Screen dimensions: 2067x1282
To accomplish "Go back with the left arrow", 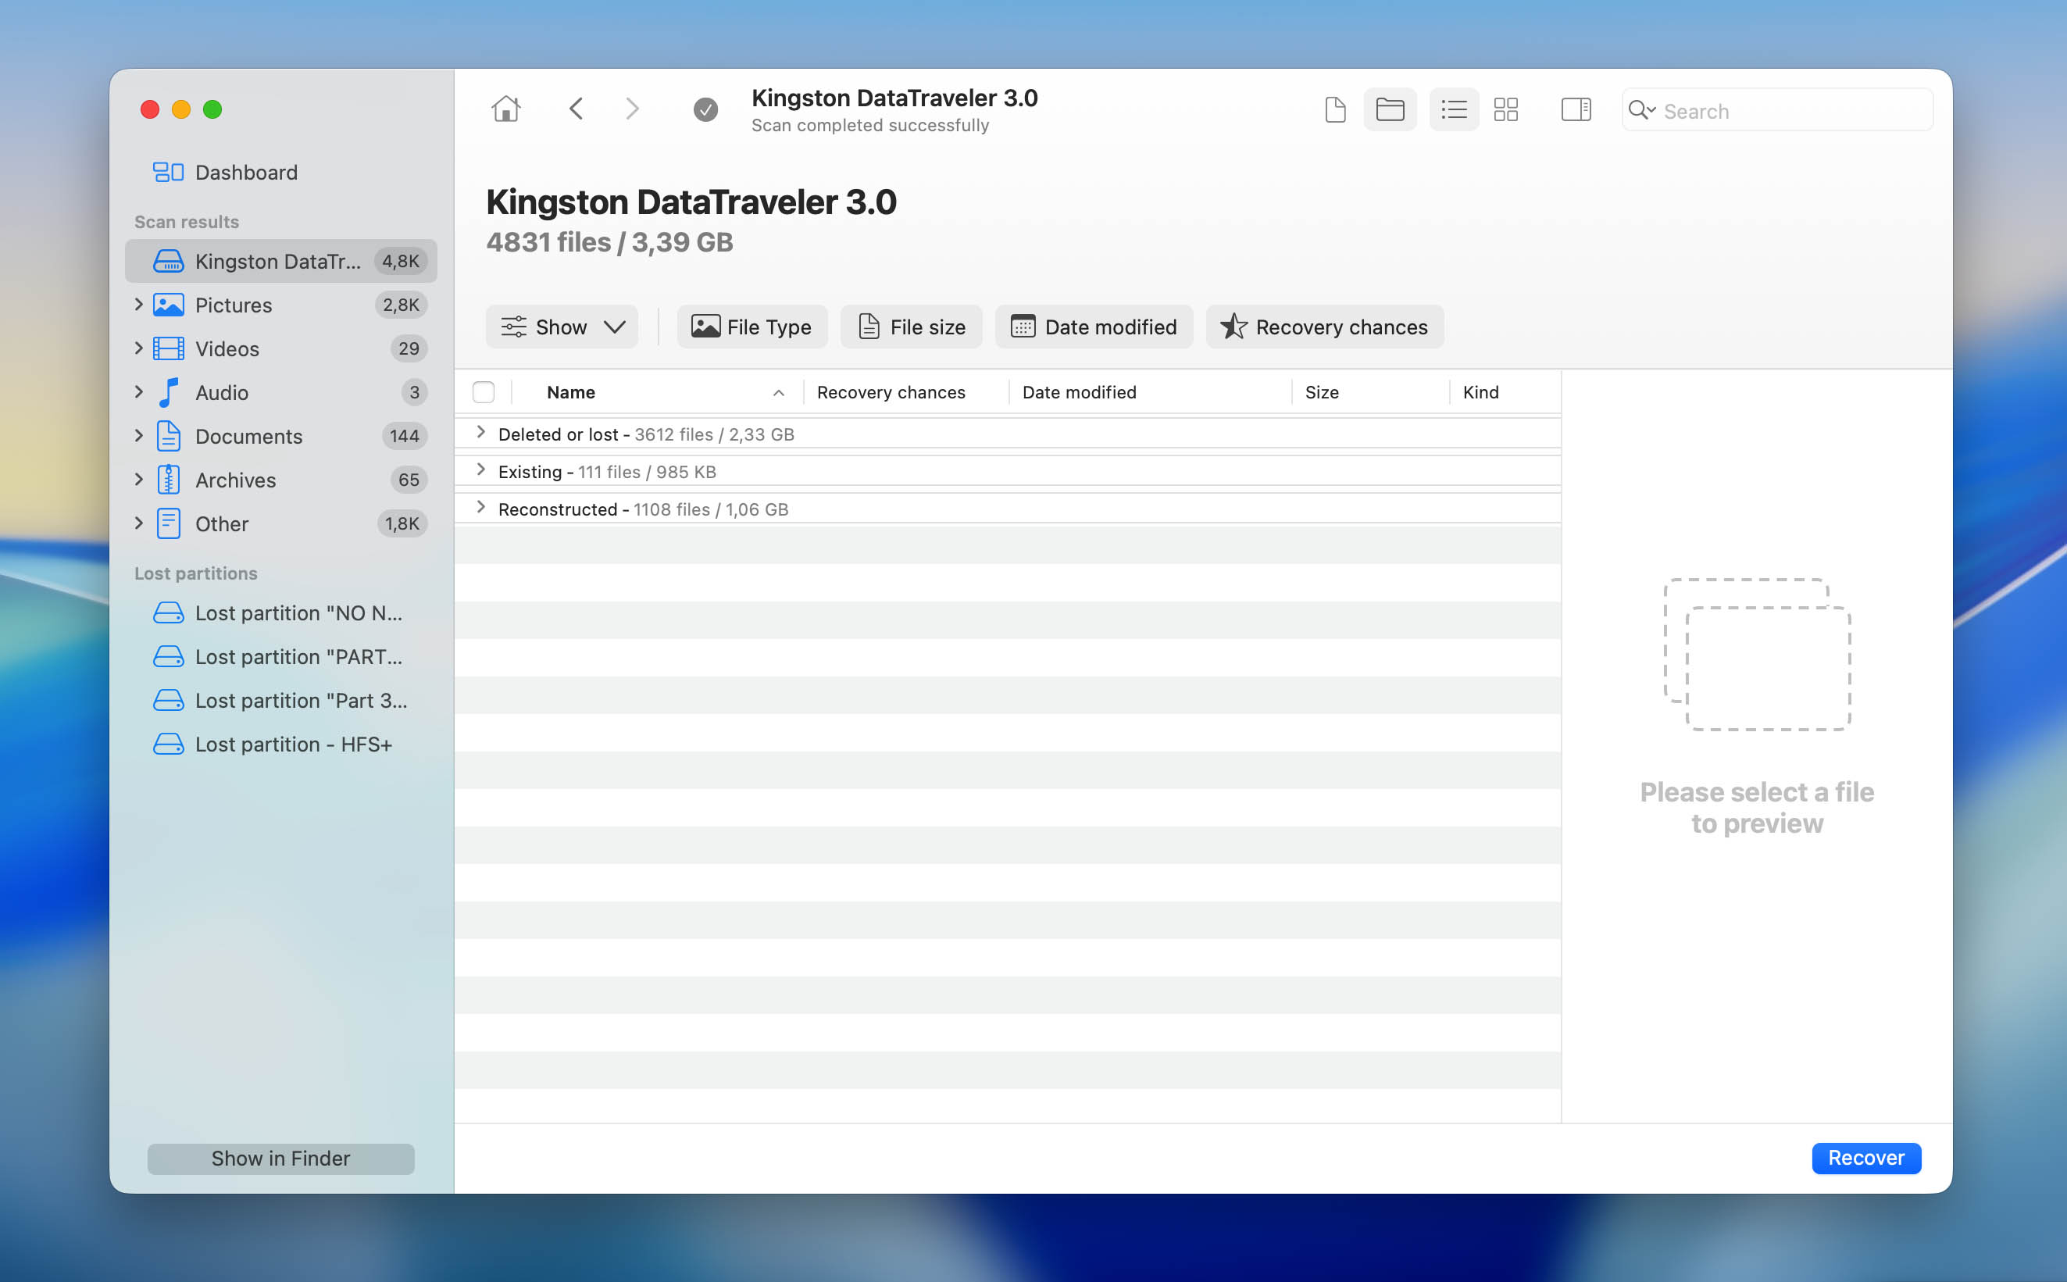I will pyautogui.click(x=577, y=109).
